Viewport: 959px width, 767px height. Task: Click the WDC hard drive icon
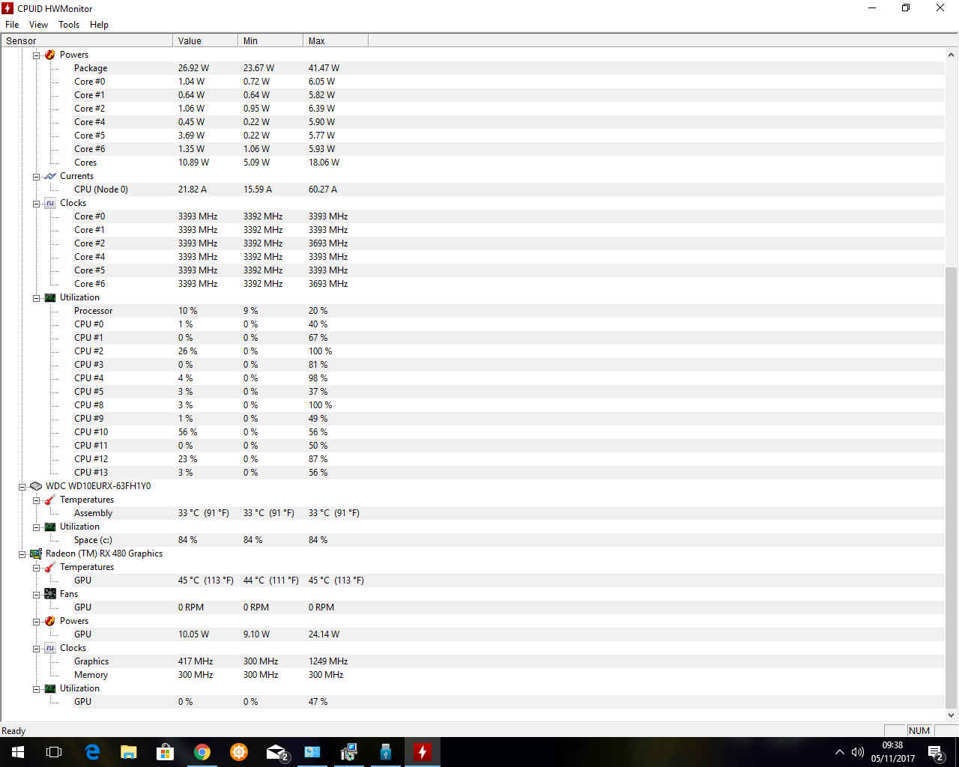coord(36,486)
